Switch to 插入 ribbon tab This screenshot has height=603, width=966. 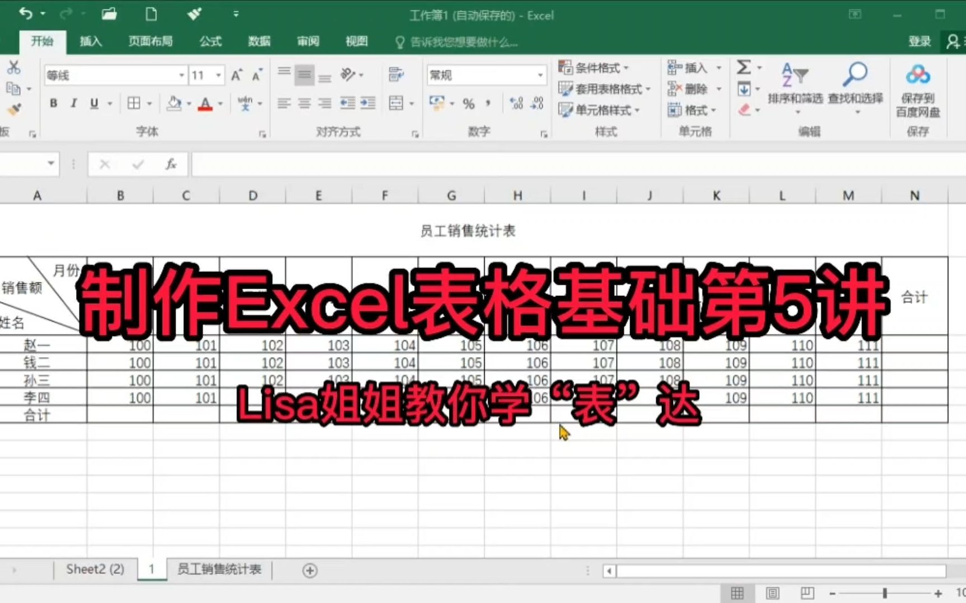tap(91, 41)
